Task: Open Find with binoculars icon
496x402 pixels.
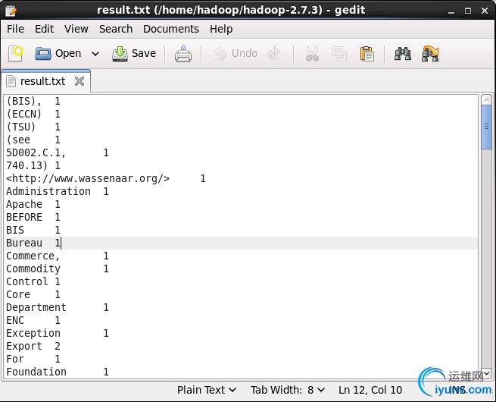Action: 403,54
